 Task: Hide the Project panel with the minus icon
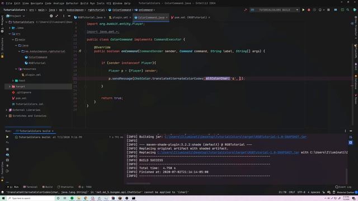click(69, 16)
